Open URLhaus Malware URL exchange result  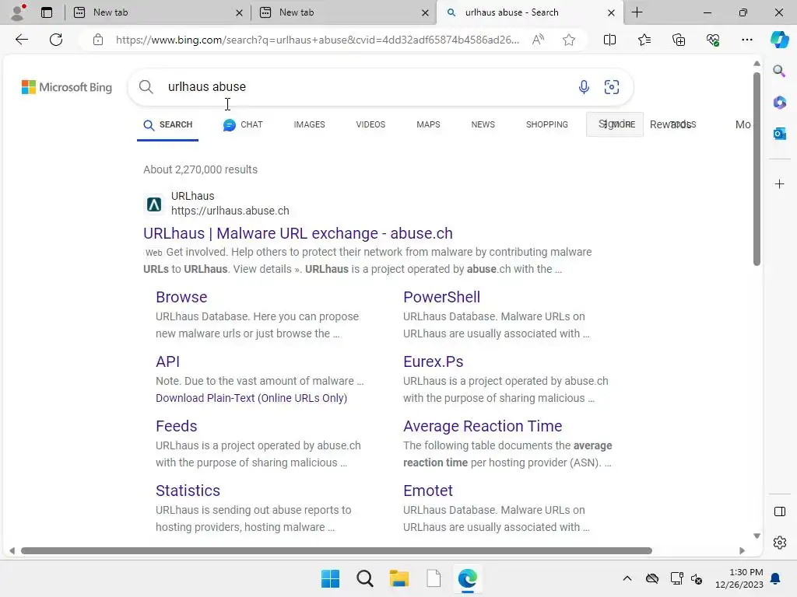tap(298, 233)
